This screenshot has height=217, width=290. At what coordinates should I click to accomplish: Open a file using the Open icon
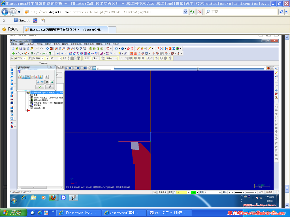tap(17, 49)
